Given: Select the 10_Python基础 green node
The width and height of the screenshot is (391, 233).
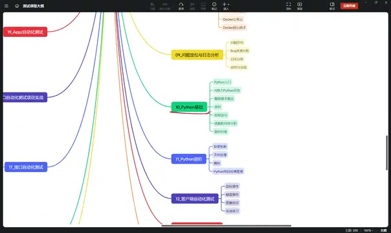Looking at the screenshot, I should [189, 107].
